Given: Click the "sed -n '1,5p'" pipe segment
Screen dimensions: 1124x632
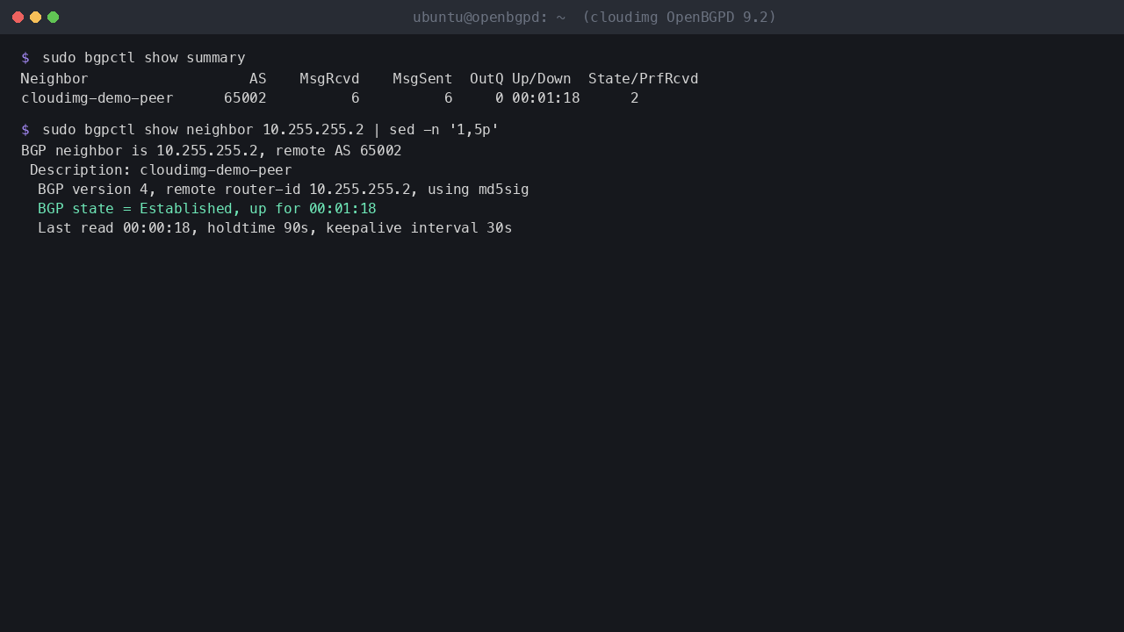Looking at the screenshot, I should tap(444, 130).
